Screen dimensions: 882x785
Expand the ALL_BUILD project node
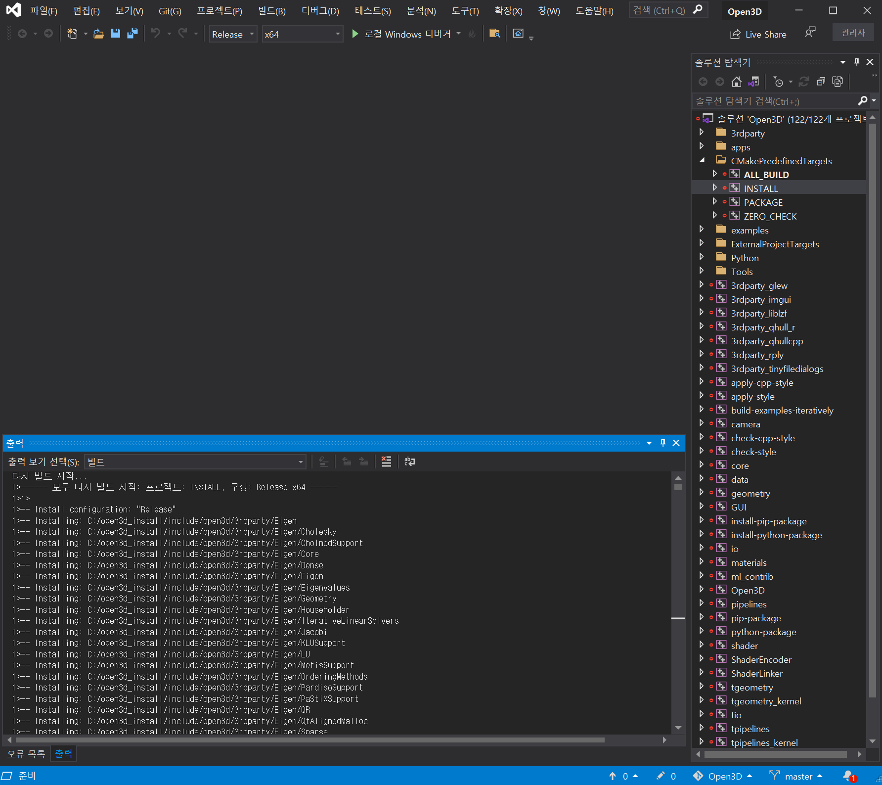714,174
